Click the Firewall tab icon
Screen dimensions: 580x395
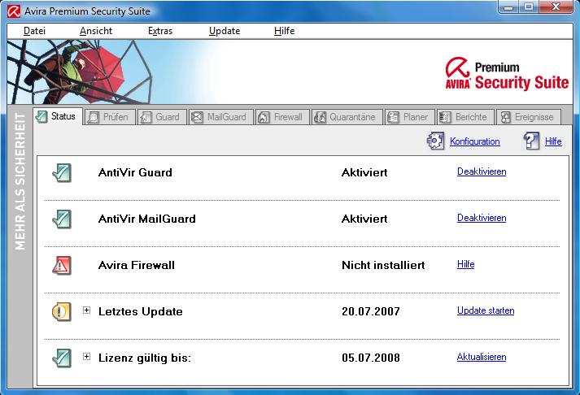click(x=264, y=117)
